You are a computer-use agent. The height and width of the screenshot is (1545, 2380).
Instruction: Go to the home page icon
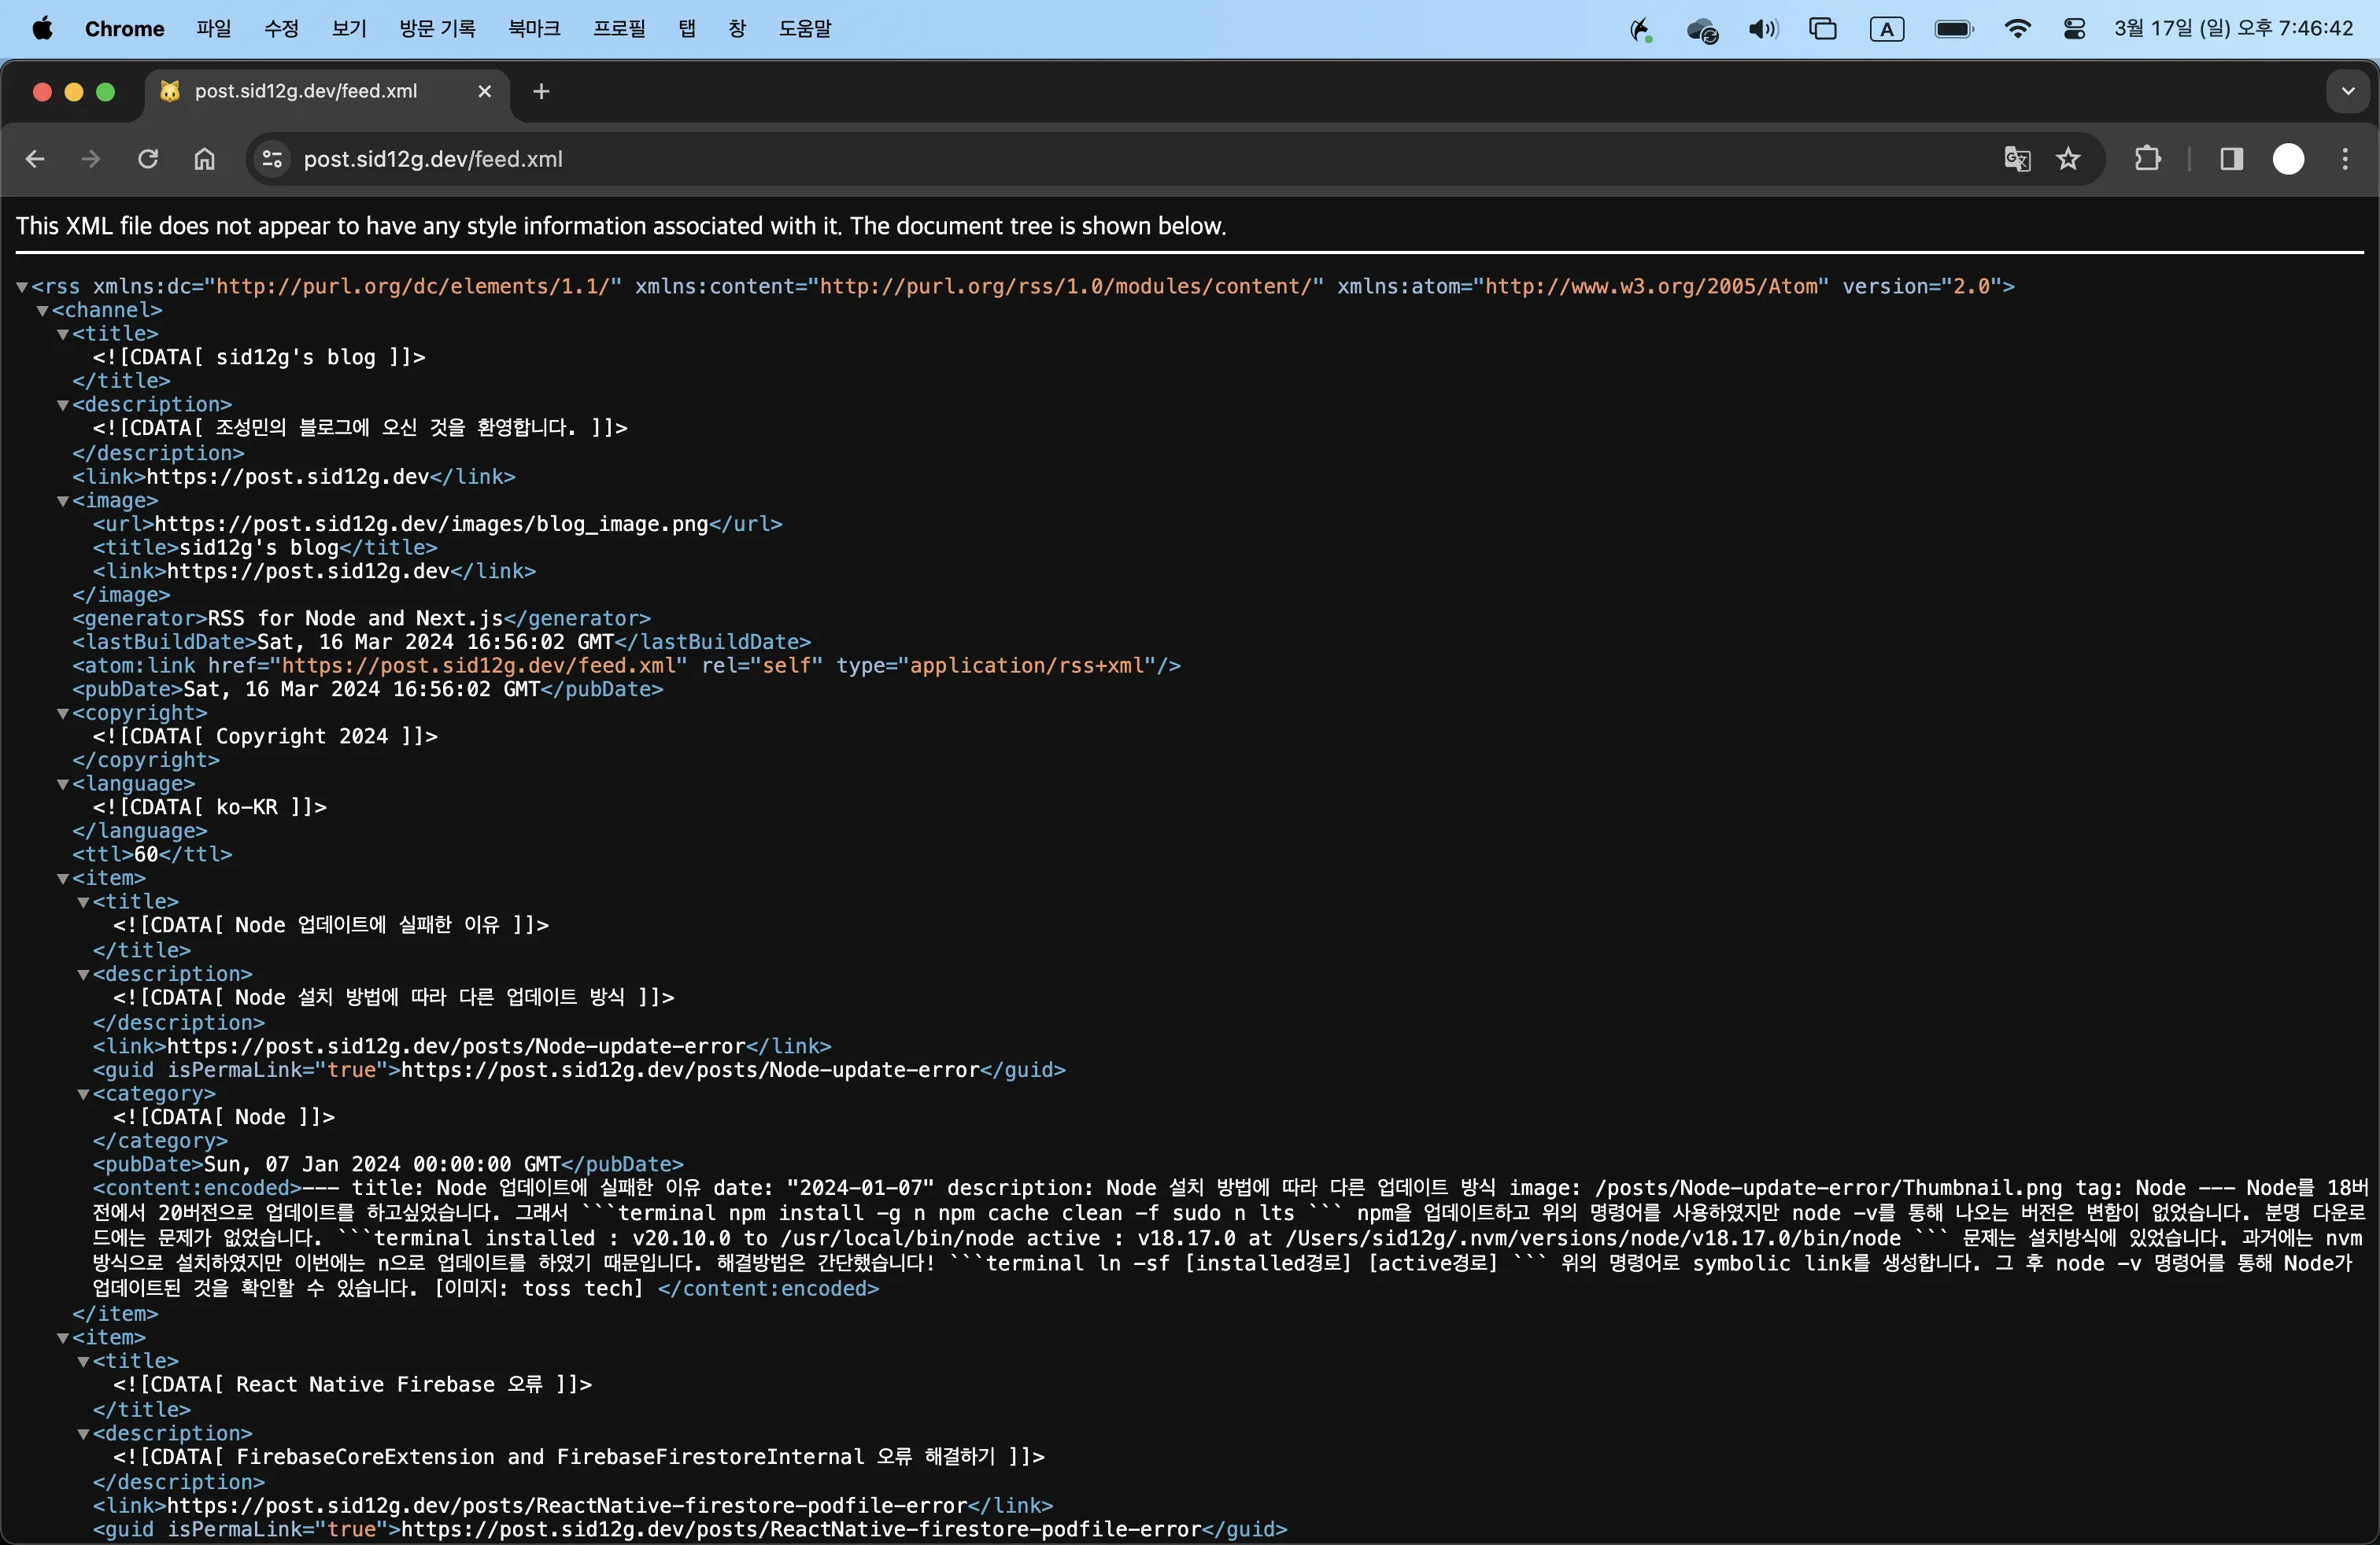(205, 159)
